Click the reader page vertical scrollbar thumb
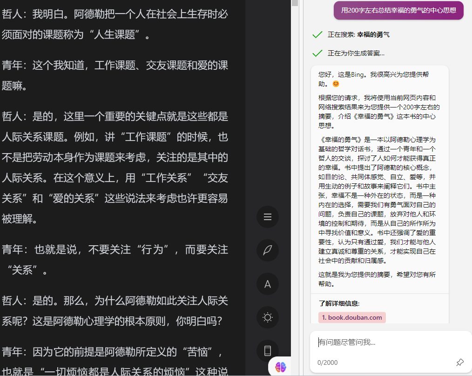 click(x=295, y=3)
